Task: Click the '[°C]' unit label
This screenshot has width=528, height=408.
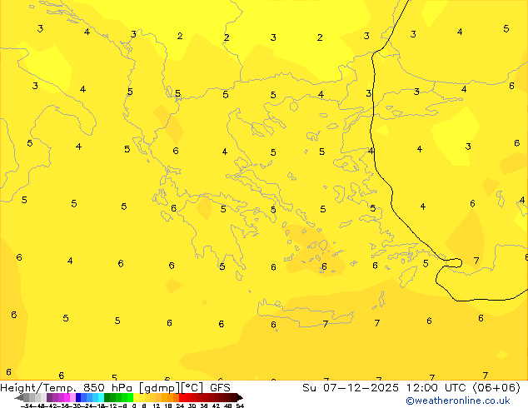Action: [x=192, y=388]
